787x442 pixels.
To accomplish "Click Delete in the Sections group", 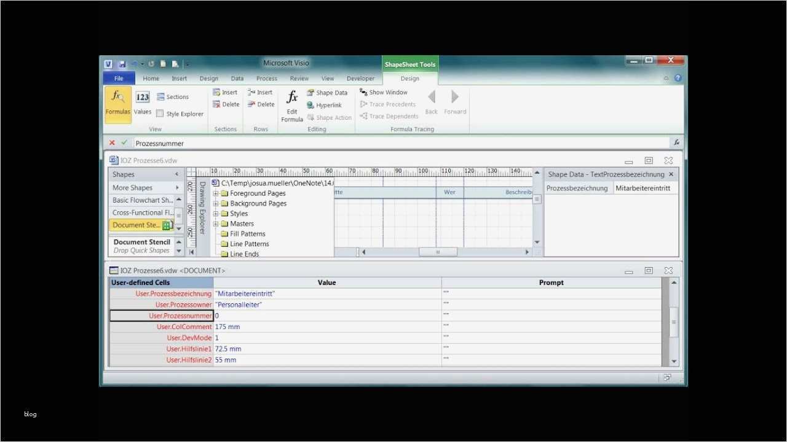I will point(226,104).
